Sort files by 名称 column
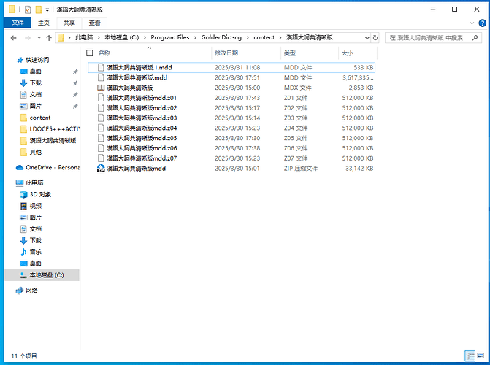 (104, 53)
